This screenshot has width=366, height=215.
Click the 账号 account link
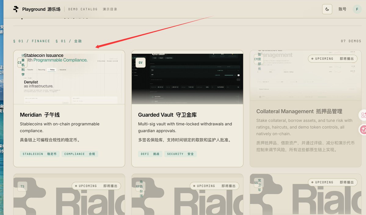click(342, 9)
